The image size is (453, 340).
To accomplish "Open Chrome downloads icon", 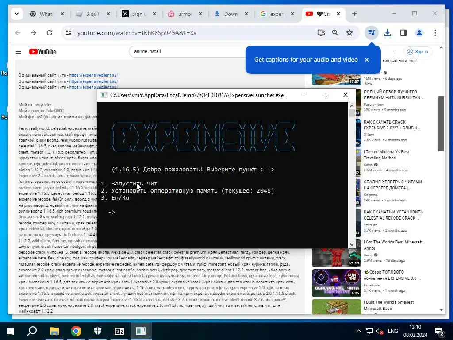I will (x=388, y=33).
